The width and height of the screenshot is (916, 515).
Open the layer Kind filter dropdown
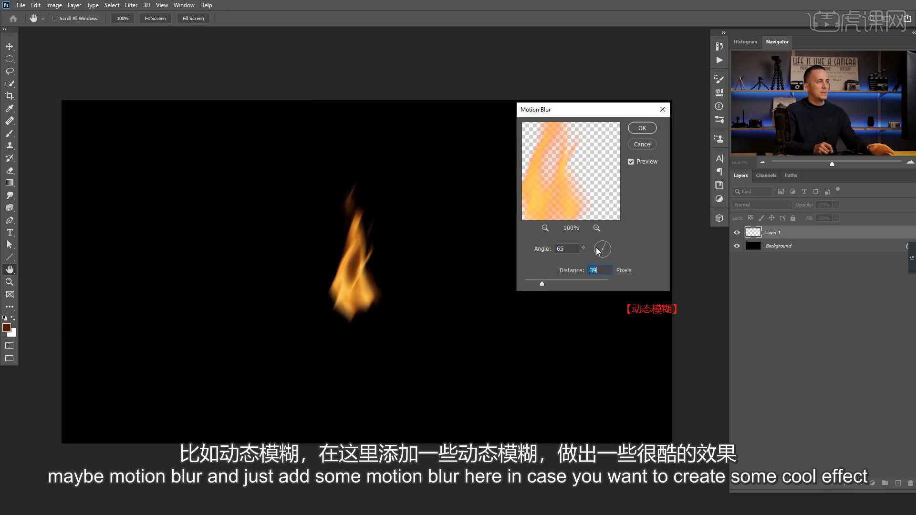click(753, 192)
